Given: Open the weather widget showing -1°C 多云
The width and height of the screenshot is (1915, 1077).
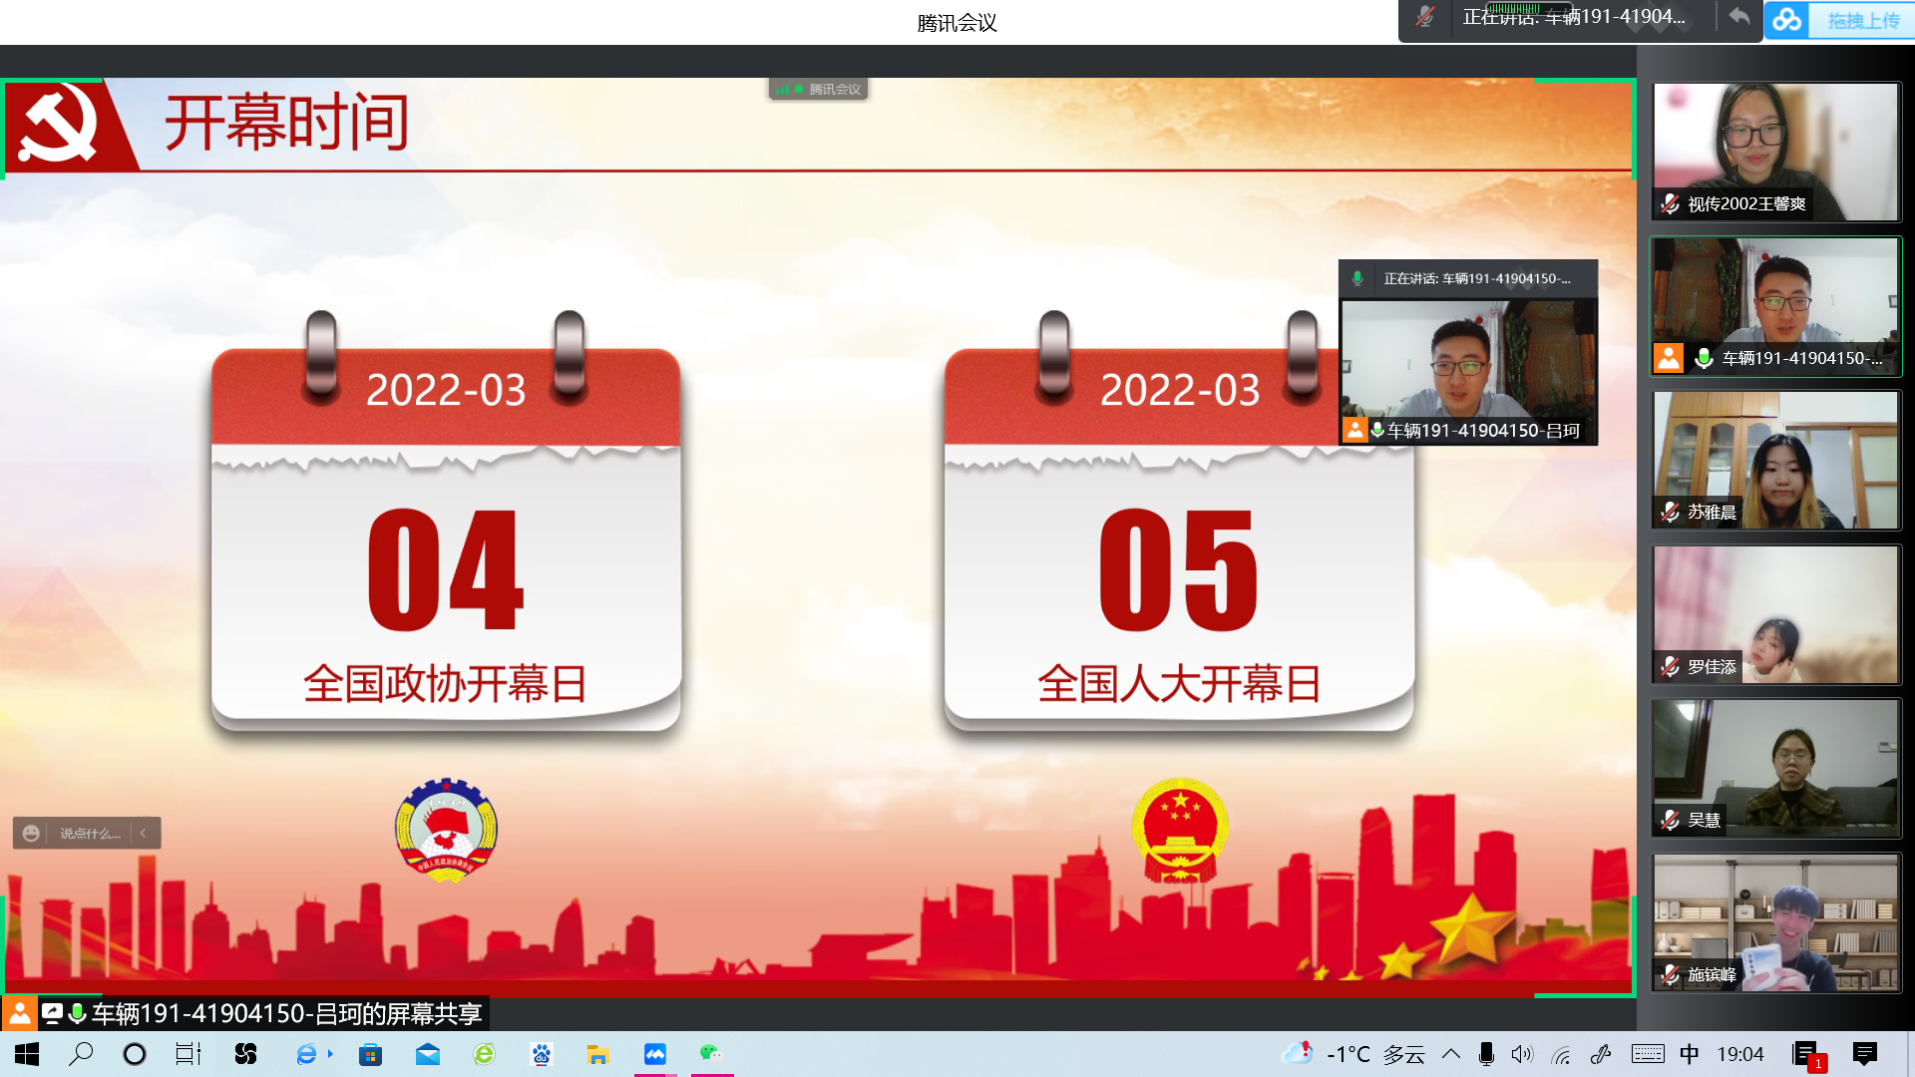Looking at the screenshot, I should 1354,1054.
